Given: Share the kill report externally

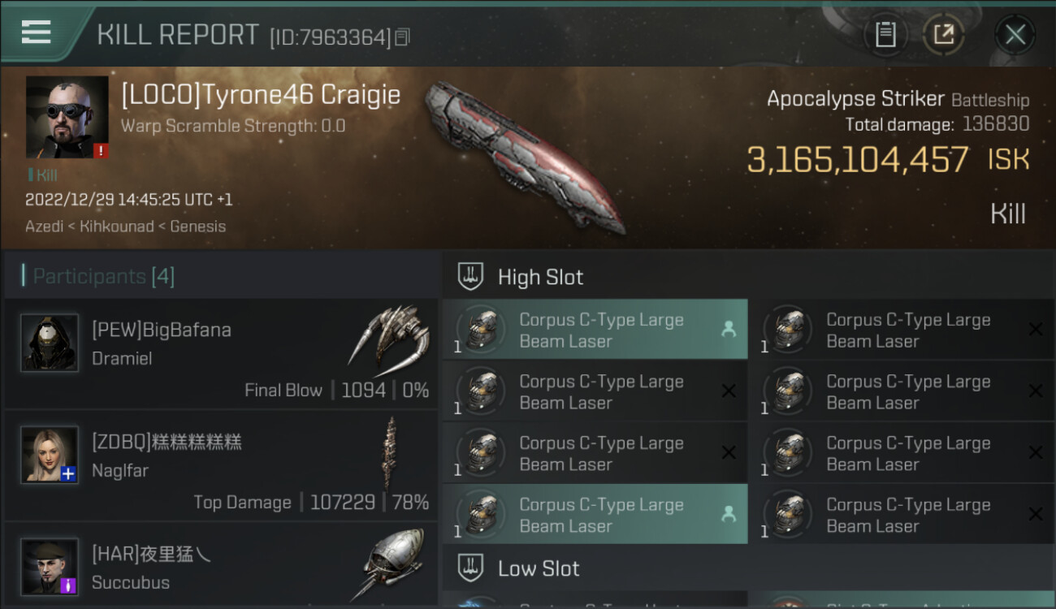Looking at the screenshot, I should [943, 35].
